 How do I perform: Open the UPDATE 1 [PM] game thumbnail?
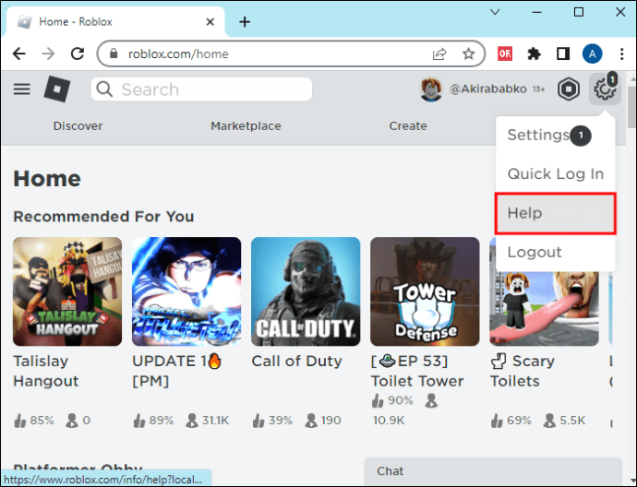pos(186,291)
